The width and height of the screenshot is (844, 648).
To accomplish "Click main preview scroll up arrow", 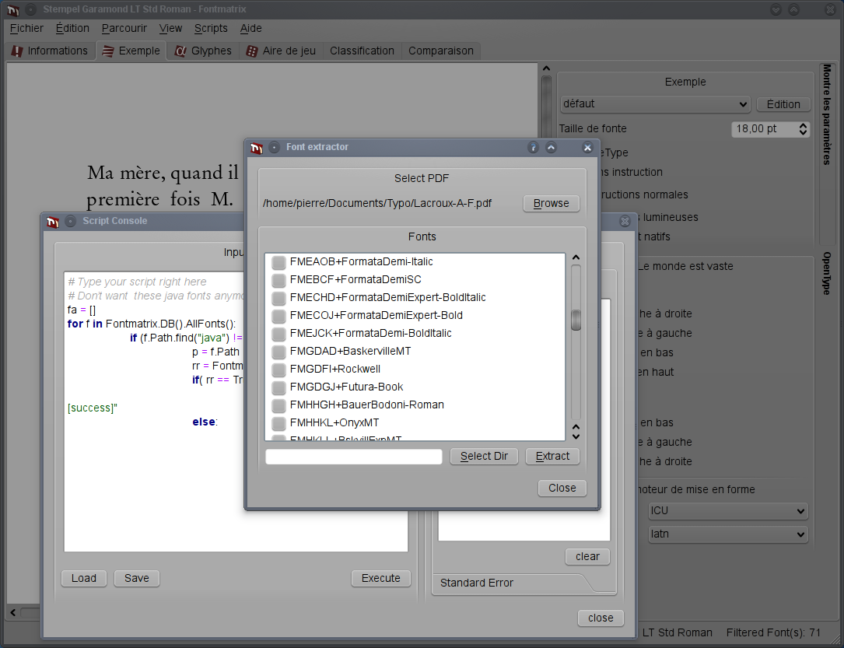I will [x=546, y=68].
